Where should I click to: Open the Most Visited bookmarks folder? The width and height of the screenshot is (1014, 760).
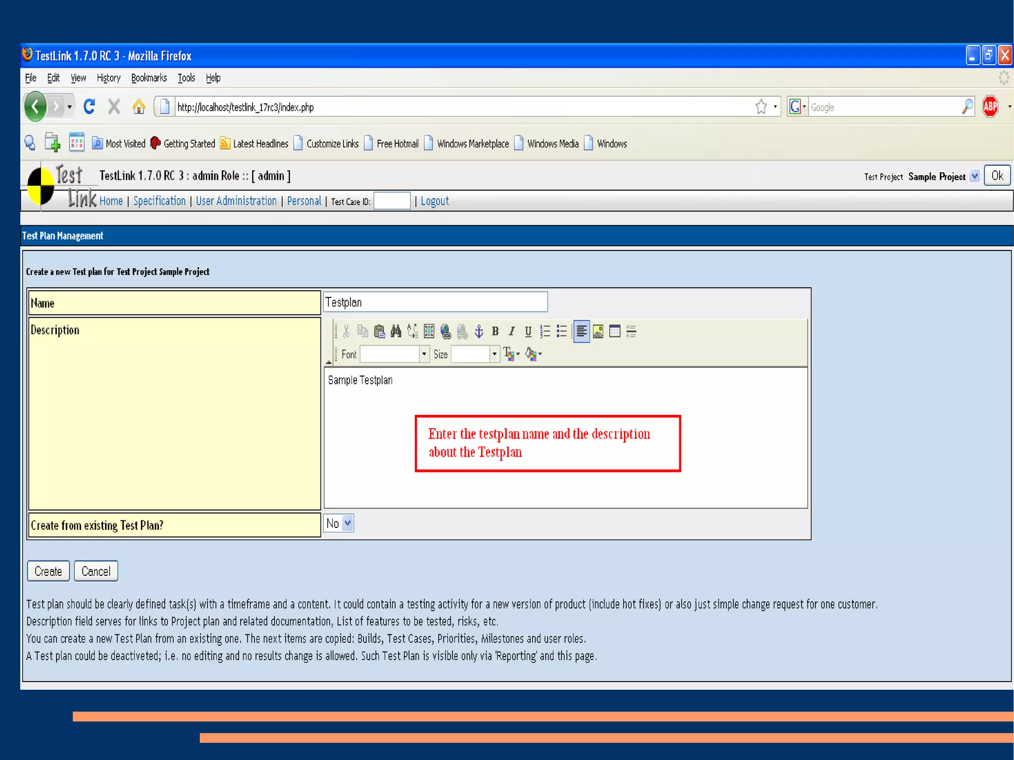[119, 144]
